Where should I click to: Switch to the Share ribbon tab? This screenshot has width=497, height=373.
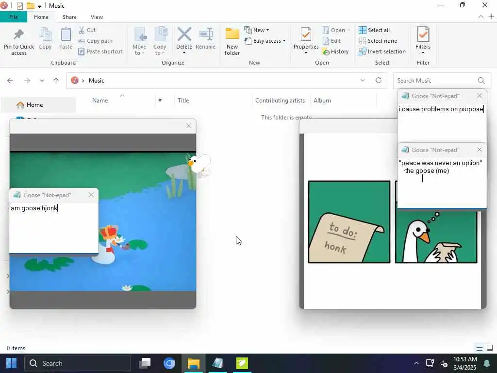pos(69,17)
